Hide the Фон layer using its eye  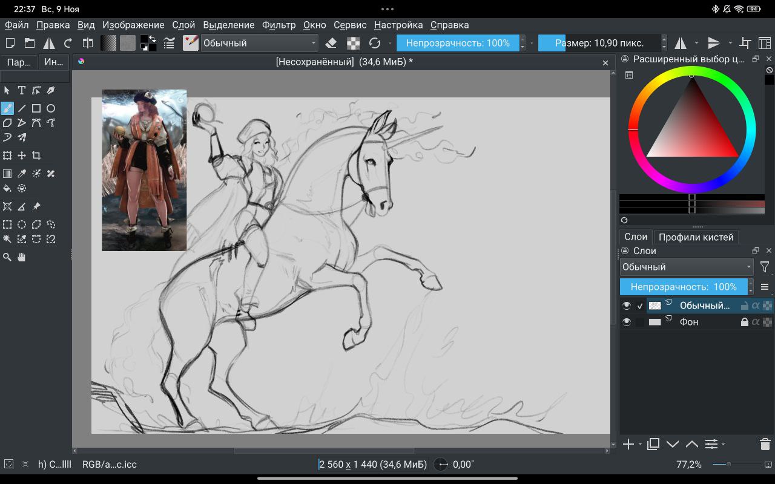(x=627, y=322)
